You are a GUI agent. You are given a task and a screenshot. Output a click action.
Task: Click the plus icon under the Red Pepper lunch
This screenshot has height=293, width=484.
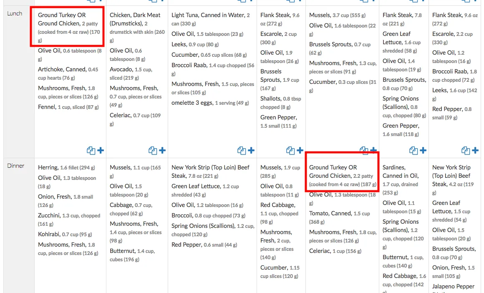pyautogui.click(x=475, y=151)
